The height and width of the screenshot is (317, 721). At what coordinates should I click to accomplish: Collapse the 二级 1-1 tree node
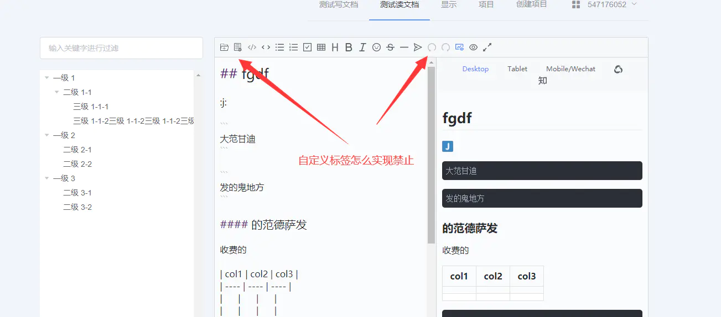pos(57,92)
